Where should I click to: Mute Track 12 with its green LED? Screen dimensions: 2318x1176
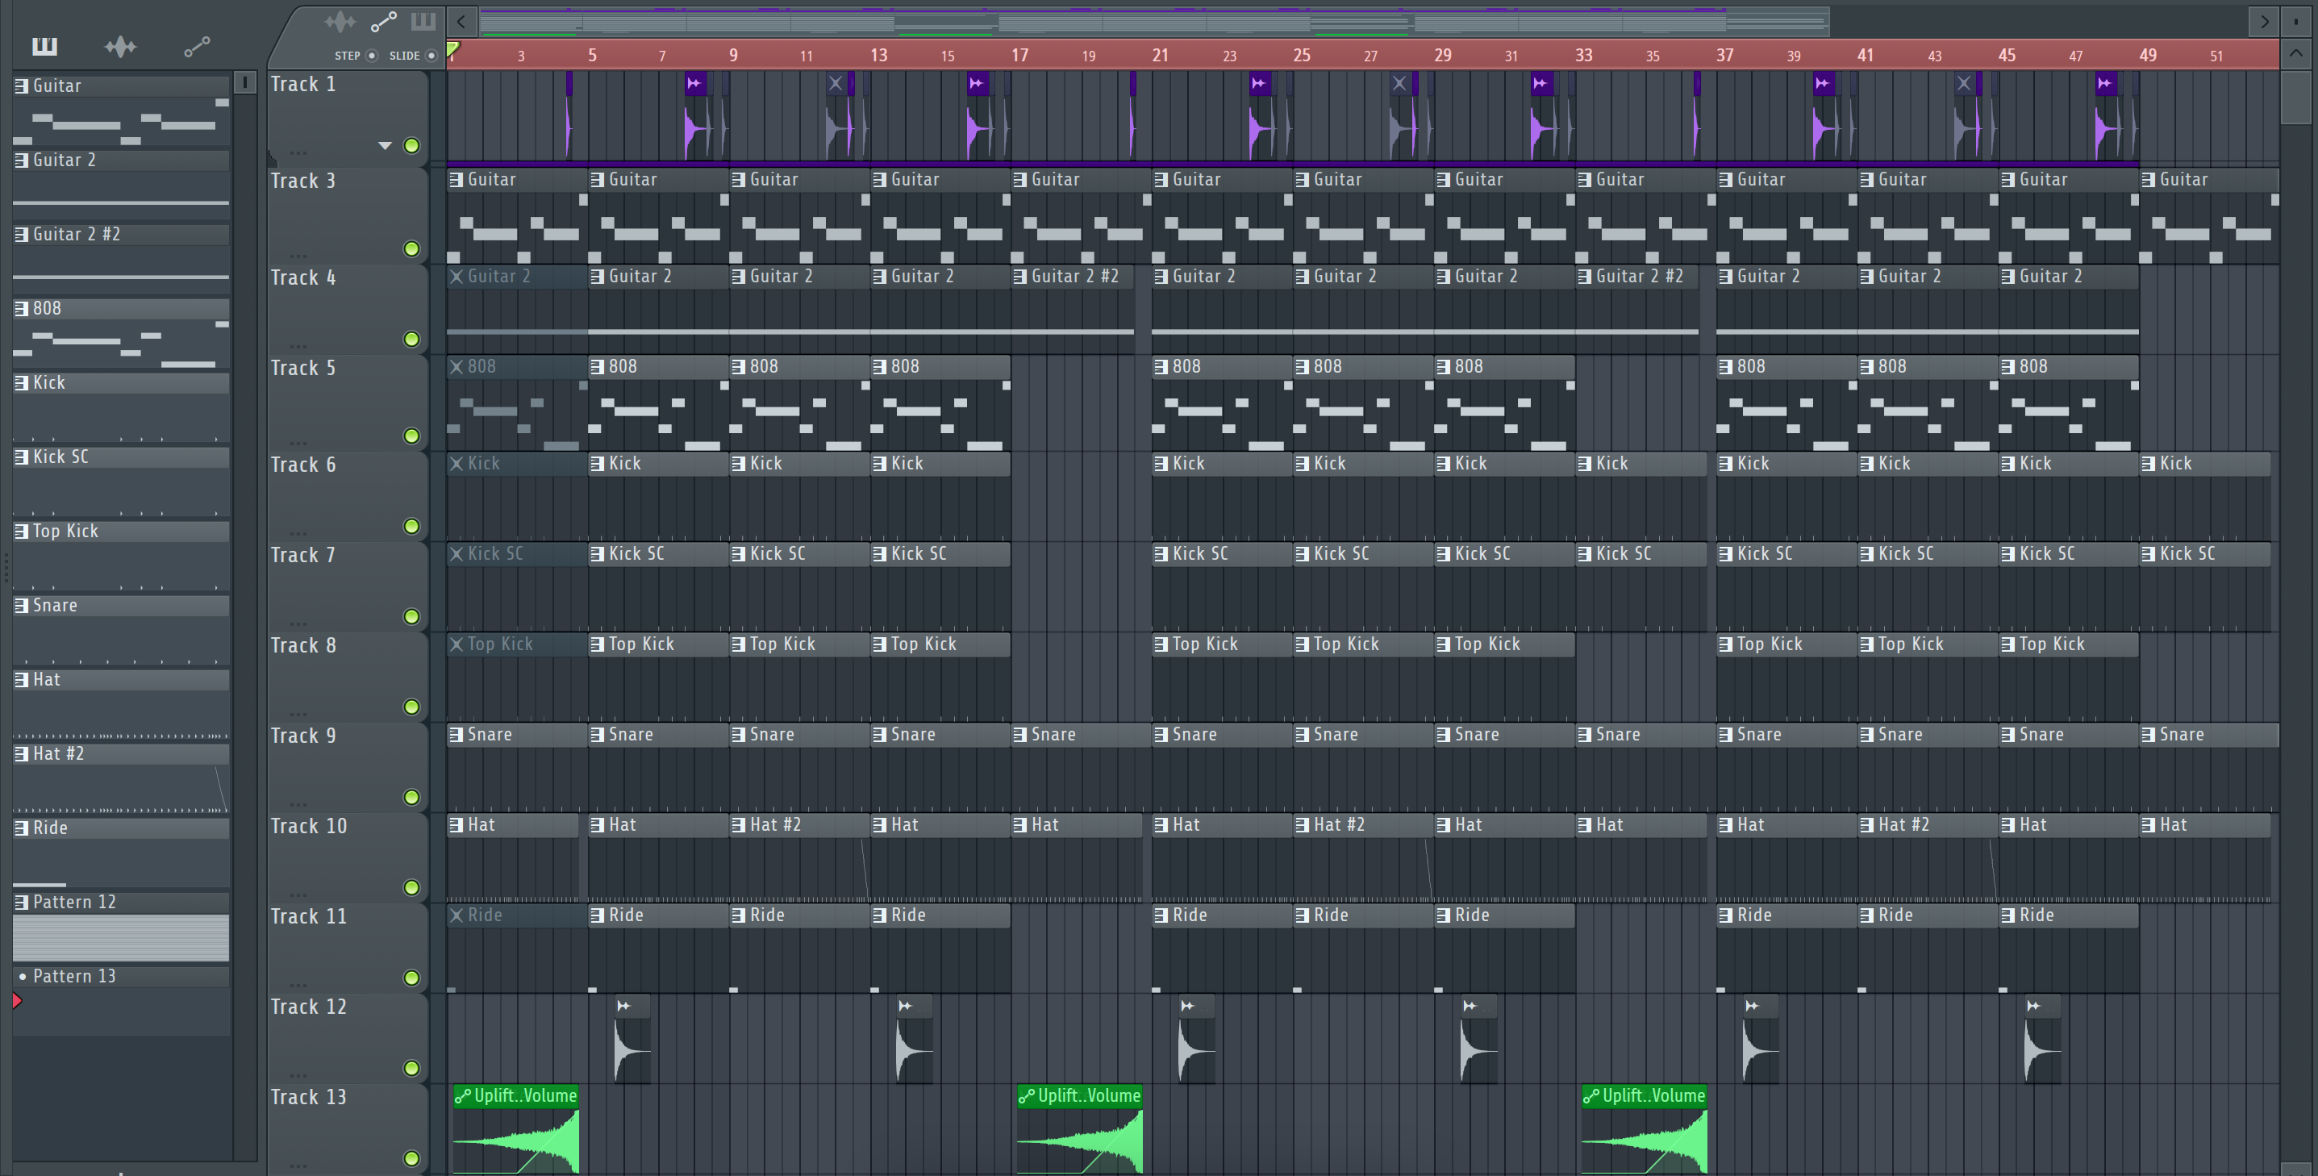click(411, 1068)
